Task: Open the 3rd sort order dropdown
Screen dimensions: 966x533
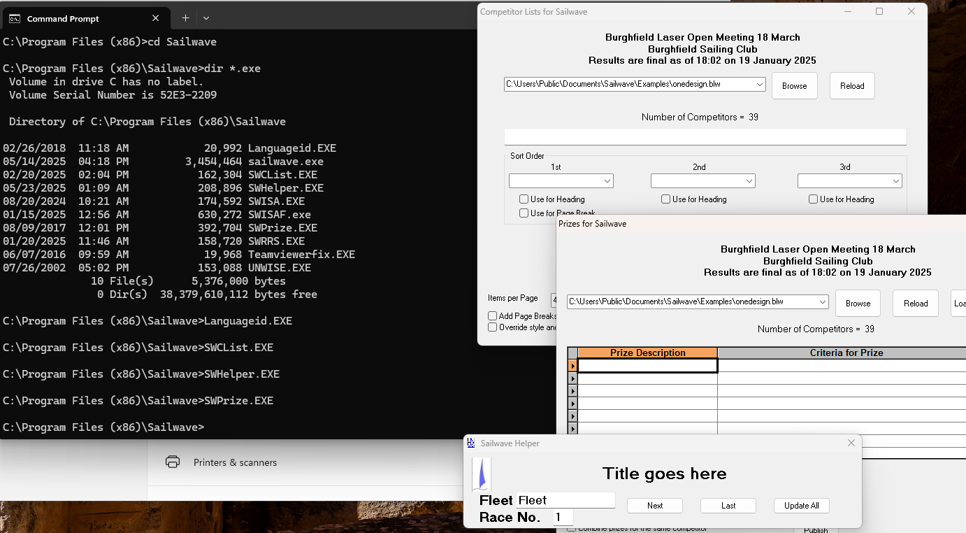Action: [x=895, y=181]
